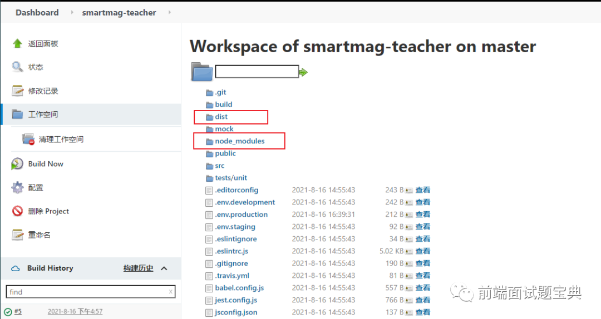
Task: Open 返回面板 in the sidebar
Action: coord(43,44)
